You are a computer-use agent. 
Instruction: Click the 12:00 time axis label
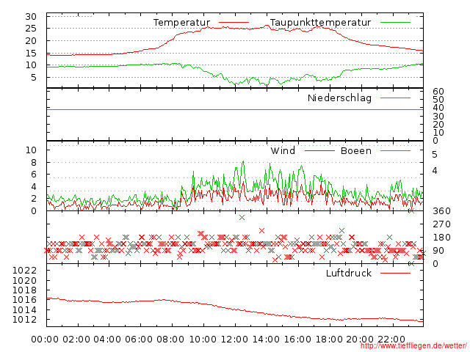234,340
